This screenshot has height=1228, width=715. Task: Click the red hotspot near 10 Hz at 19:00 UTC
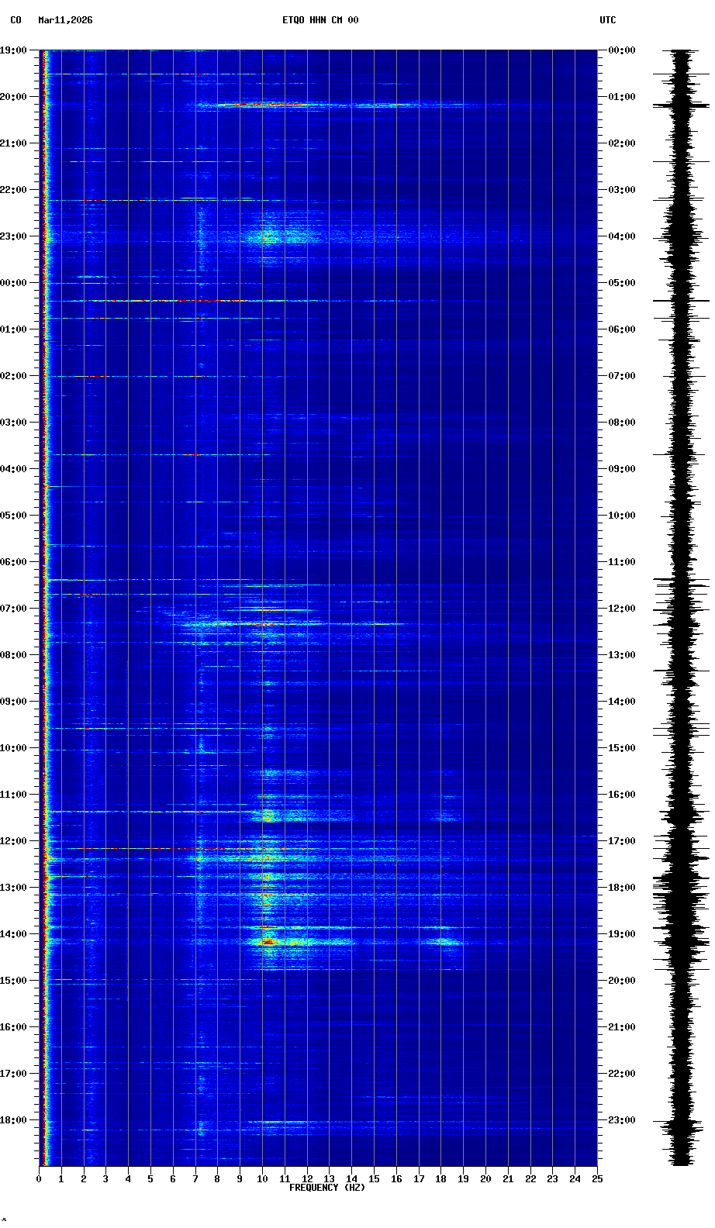pos(268,941)
